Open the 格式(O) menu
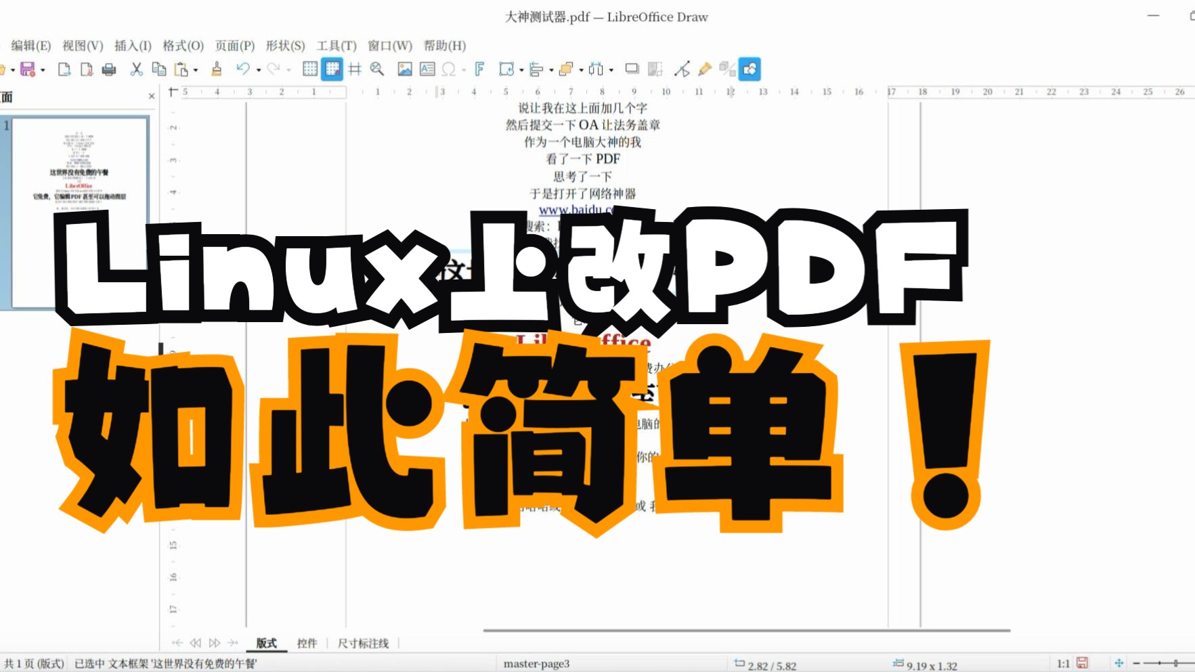 click(x=183, y=45)
